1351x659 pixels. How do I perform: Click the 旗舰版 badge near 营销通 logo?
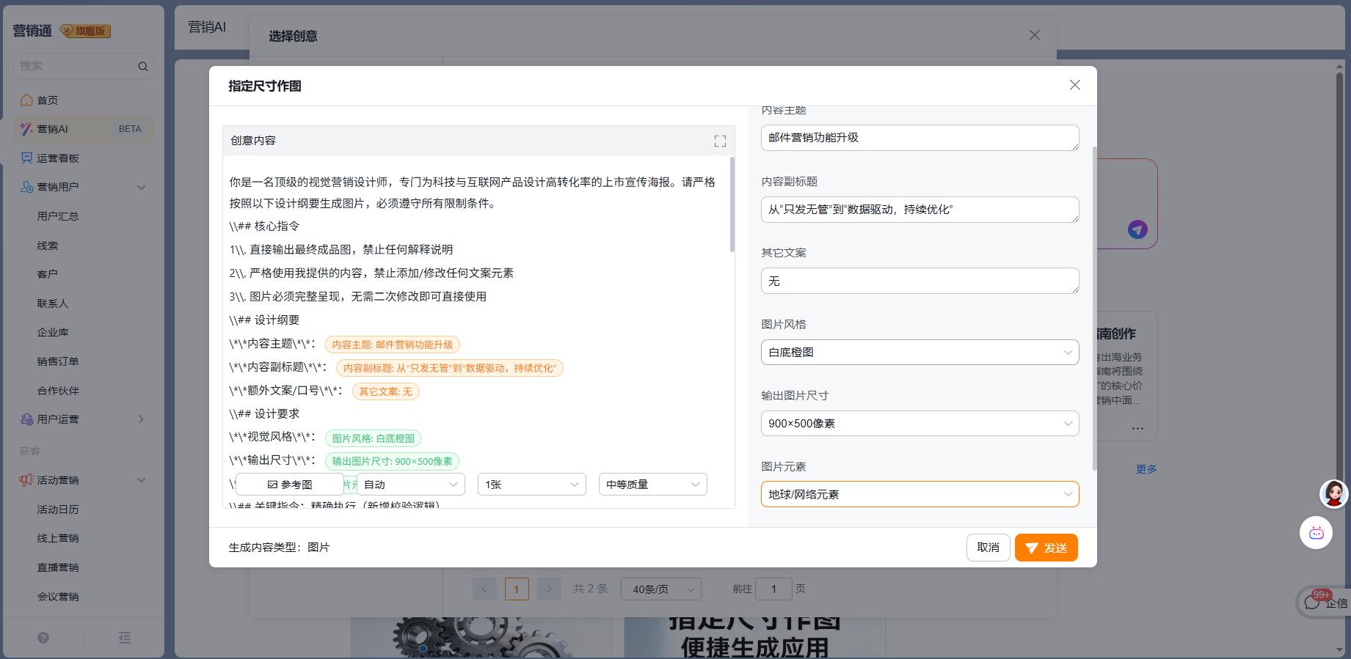[x=85, y=31]
